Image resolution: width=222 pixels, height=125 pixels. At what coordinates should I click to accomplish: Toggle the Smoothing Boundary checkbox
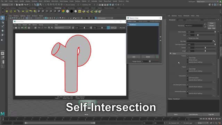[187, 85]
